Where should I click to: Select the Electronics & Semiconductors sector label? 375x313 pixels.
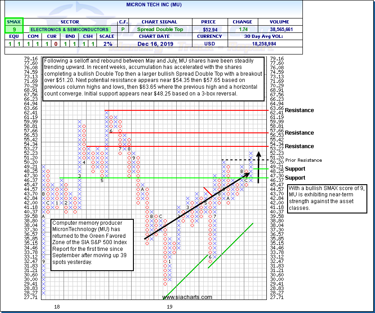69,29
